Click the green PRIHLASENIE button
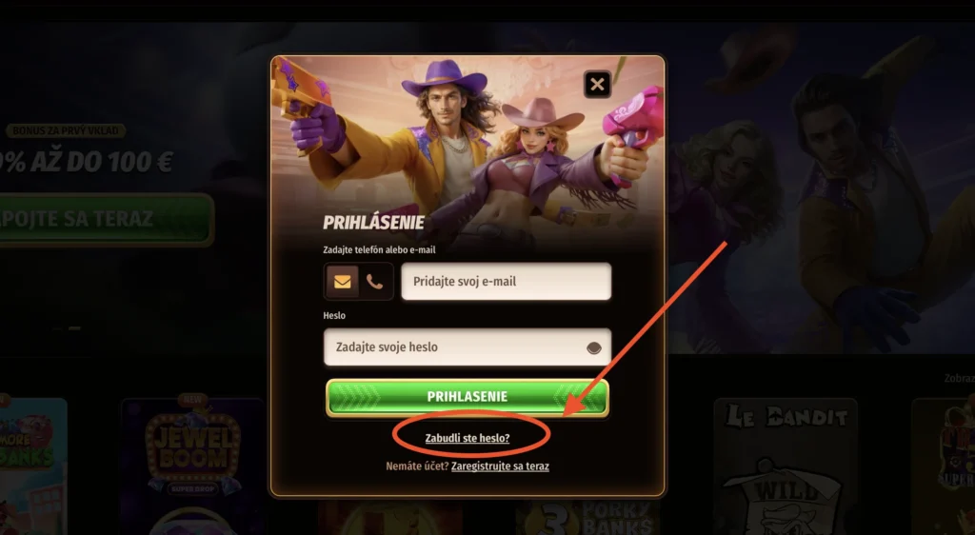975x535 pixels. coord(467,397)
